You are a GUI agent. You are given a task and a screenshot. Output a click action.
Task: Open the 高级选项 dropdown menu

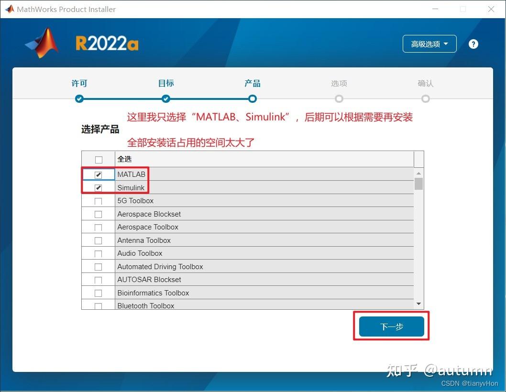(x=429, y=44)
